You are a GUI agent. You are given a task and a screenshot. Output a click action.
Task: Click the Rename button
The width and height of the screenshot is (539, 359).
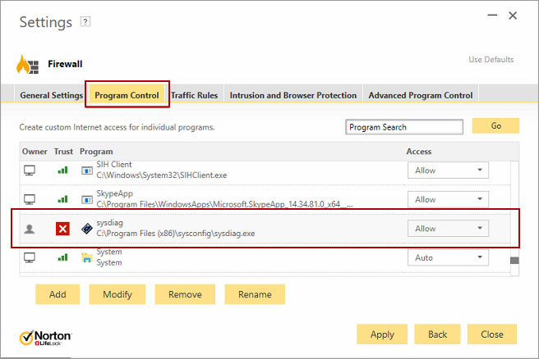coord(255,294)
